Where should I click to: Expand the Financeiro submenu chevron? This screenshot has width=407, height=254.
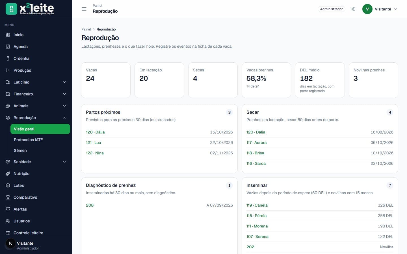[64, 94]
